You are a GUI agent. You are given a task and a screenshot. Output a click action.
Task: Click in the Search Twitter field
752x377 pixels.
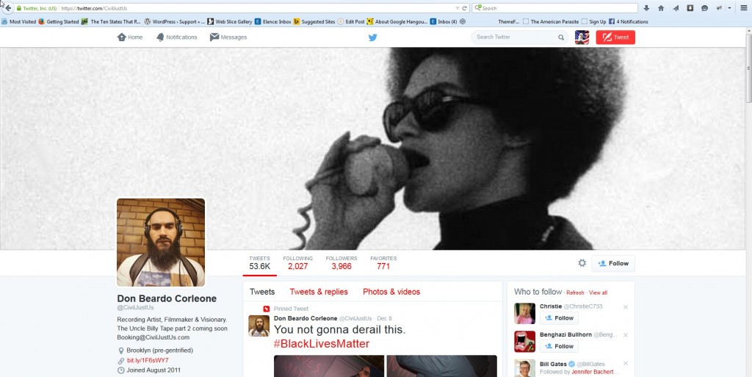coord(514,37)
